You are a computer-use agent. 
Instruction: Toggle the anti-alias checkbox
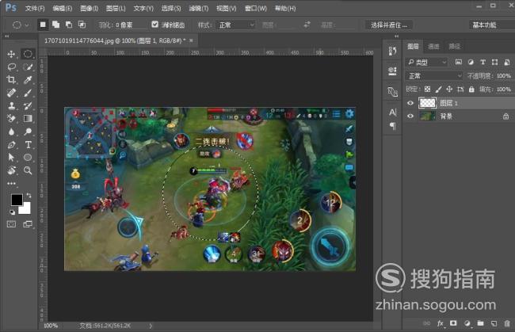click(x=155, y=25)
